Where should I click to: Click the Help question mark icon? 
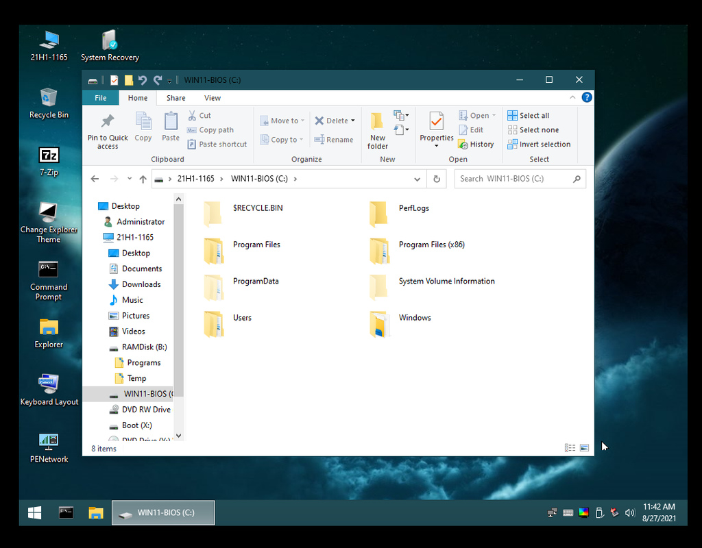(x=587, y=97)
